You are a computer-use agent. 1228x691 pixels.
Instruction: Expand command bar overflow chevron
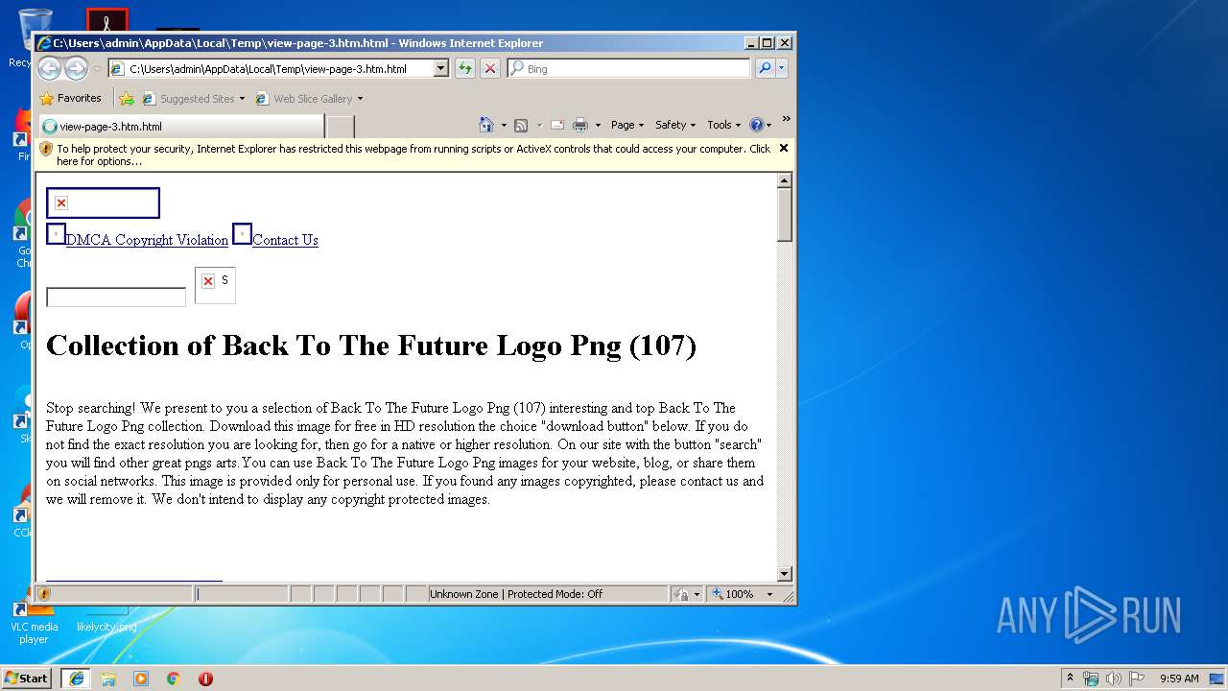point(786,119)
